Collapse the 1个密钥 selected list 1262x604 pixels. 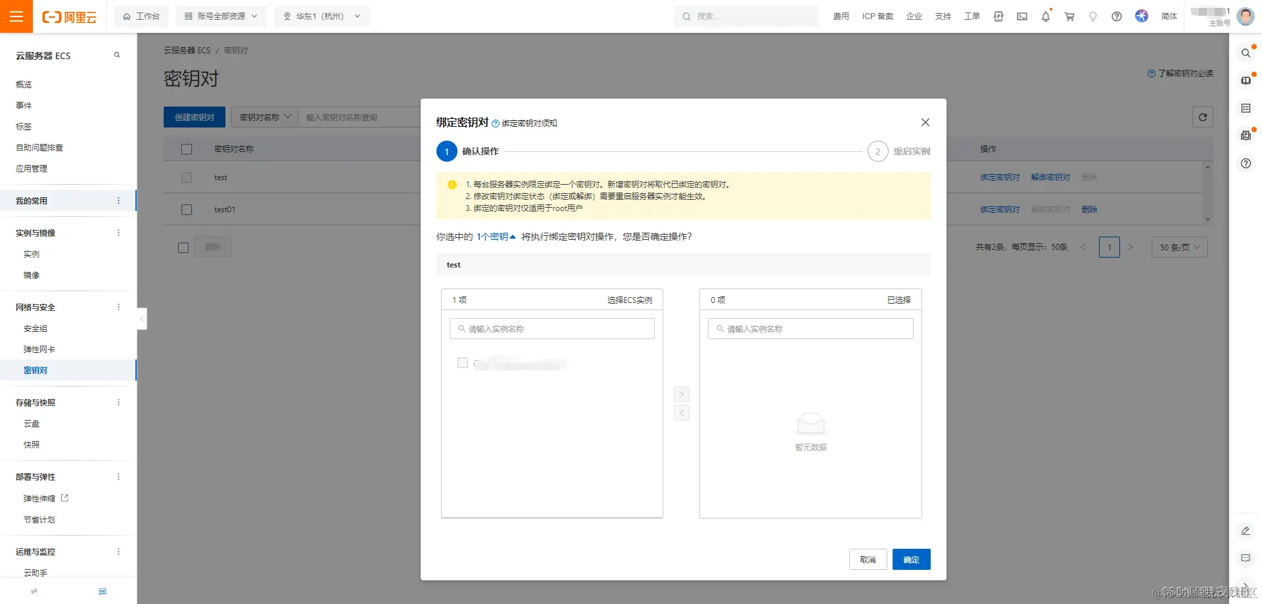coord(496,237)
